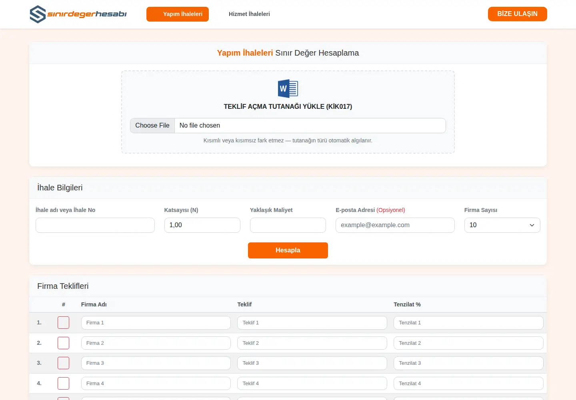
Task: Tick the checkbox in row 1
Action: (x=64, y=323)
